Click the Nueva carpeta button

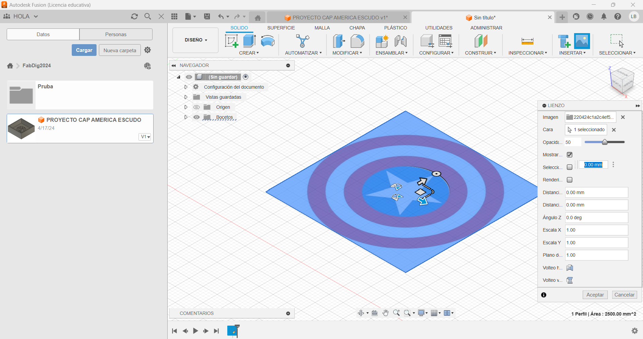120,50
